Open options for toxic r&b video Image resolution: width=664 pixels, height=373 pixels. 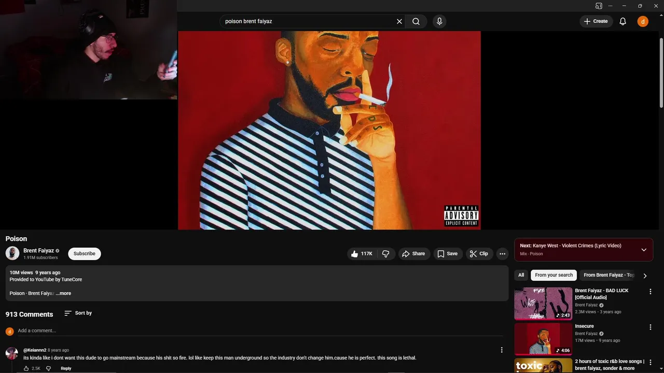coord(651,363)
